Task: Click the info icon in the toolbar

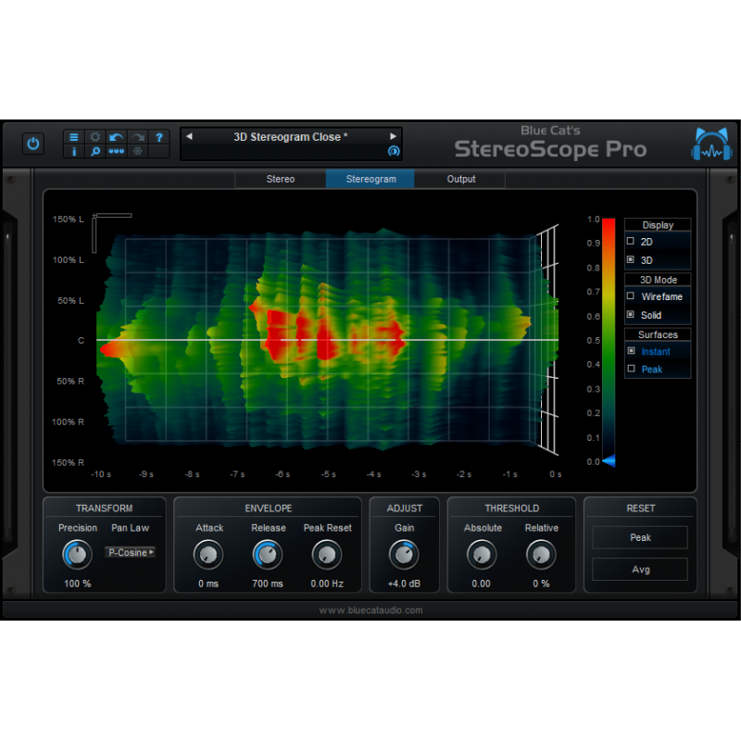Action: pos(74,151)
